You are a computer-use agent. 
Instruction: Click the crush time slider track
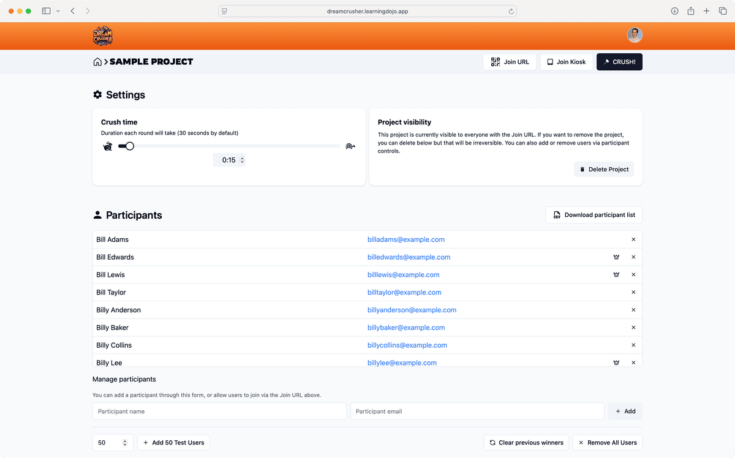[x=228, y=146]
